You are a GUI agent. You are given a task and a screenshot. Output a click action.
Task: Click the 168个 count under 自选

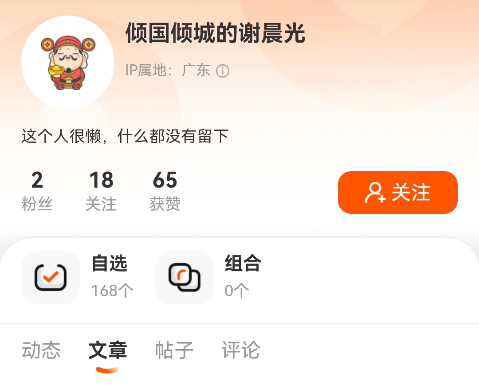click(112, 291)
